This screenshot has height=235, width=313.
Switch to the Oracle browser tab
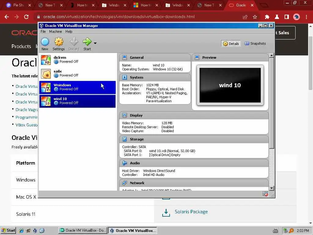coord(241,5)
